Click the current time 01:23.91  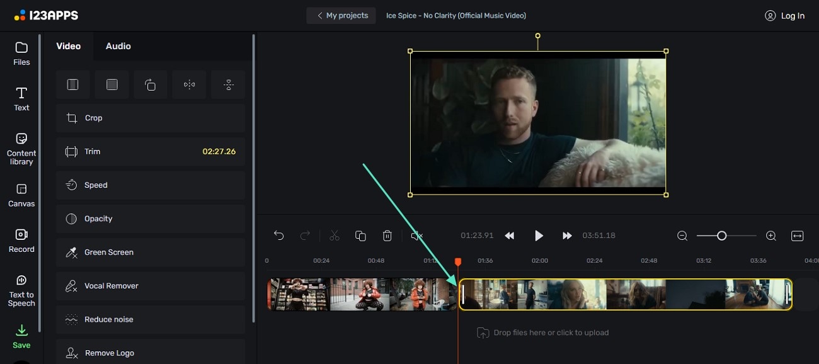(477, 236)
